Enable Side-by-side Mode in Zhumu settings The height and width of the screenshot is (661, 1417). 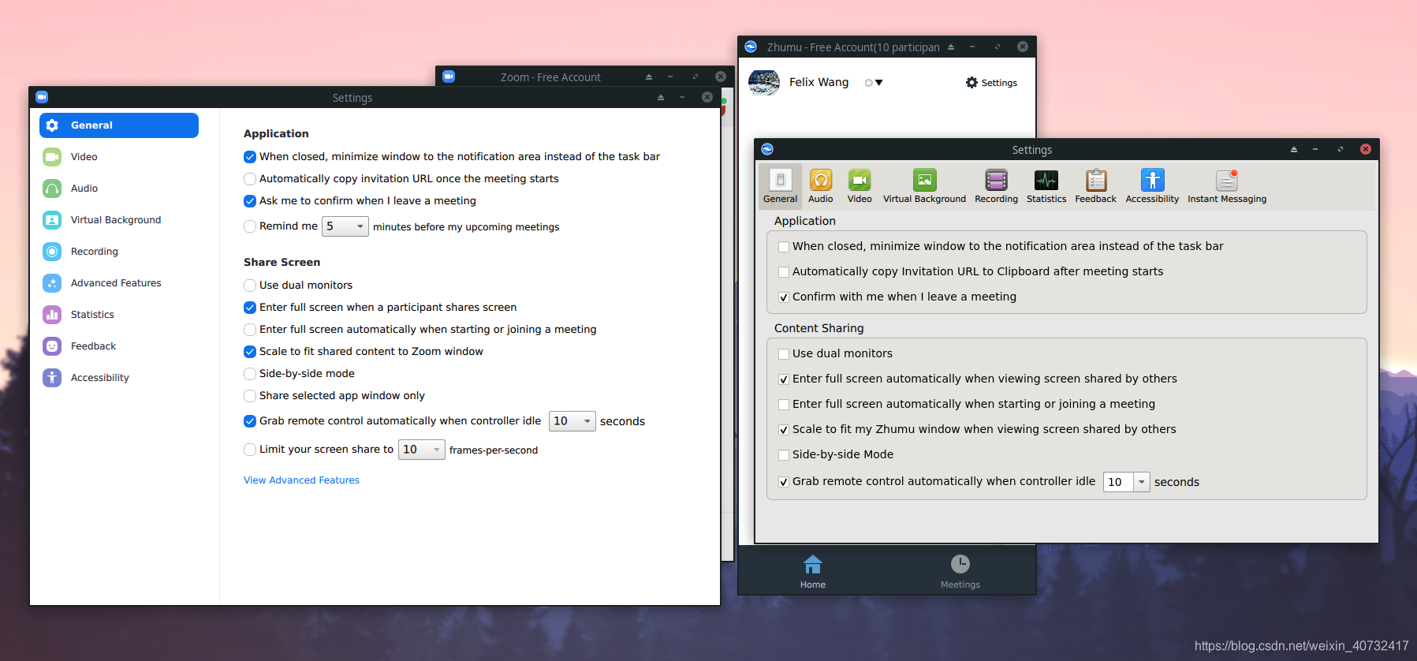point(784,455)
